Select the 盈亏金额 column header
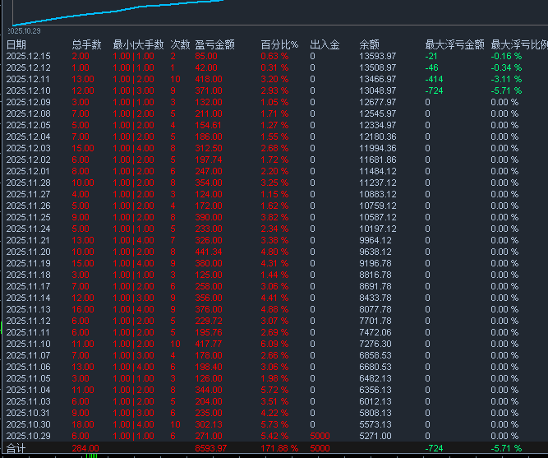 coord(214,44)
